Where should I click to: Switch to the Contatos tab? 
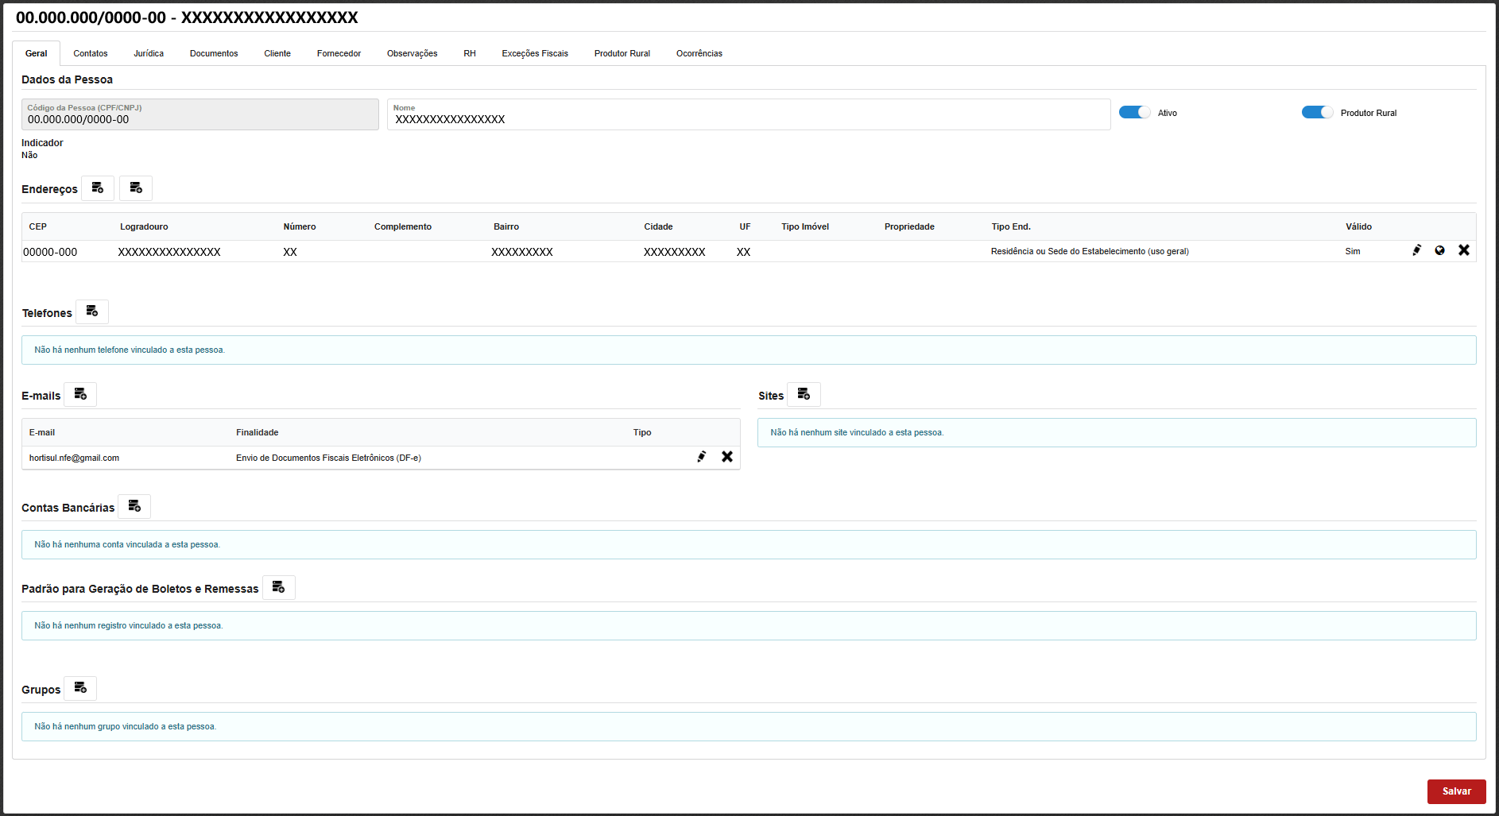91,53
